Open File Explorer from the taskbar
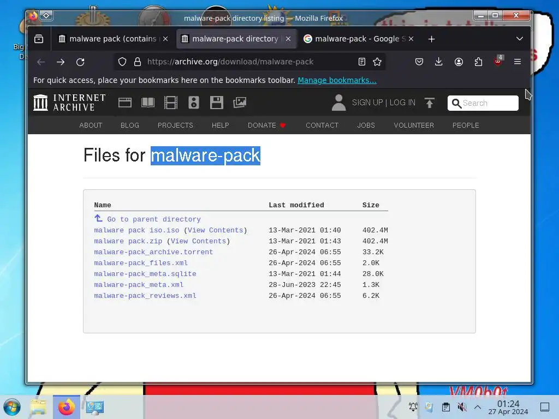The width and height of the screenshot is (559, 419). point(38,407)
